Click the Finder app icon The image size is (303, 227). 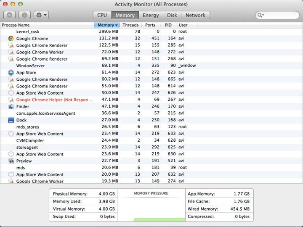[11, 106]
